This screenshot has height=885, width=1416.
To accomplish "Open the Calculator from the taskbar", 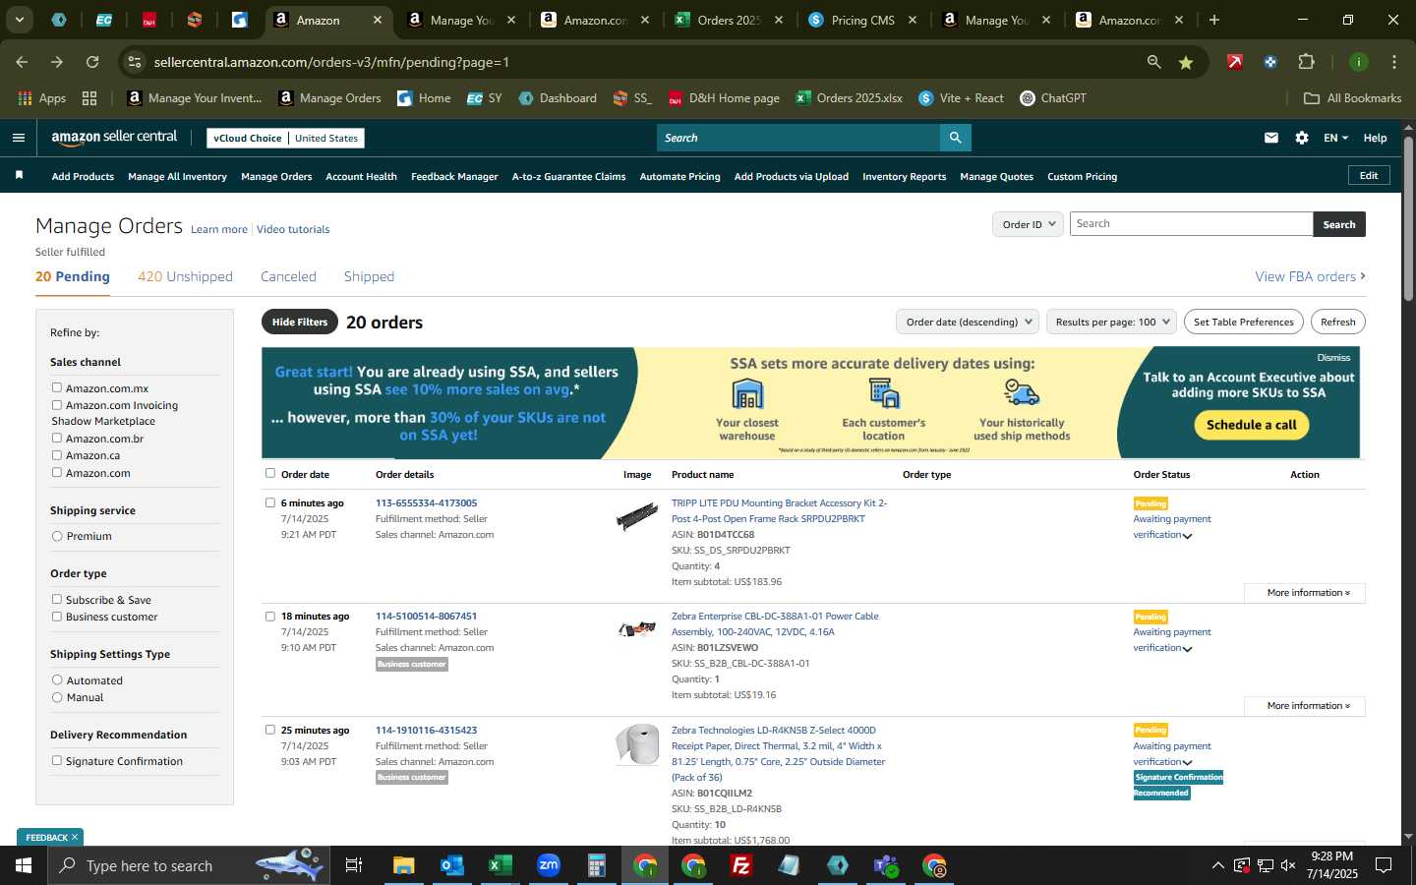I will pyautogui.click(x=596, y=865).
